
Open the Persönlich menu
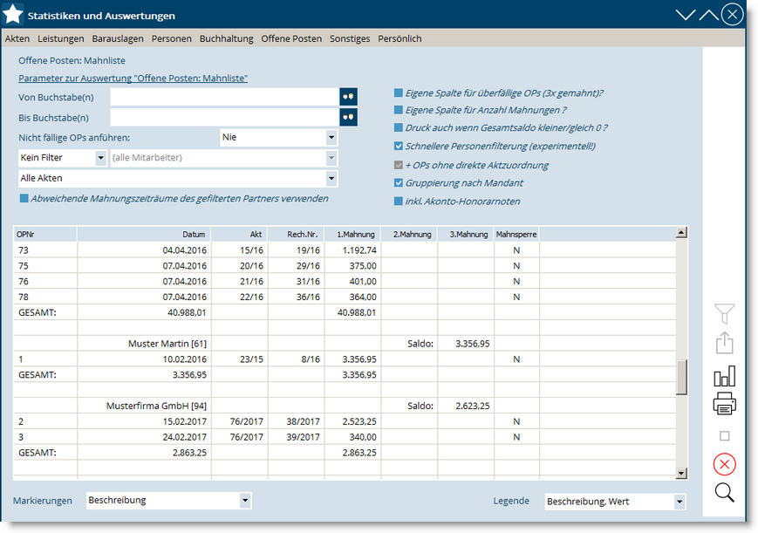click(399, 38)
